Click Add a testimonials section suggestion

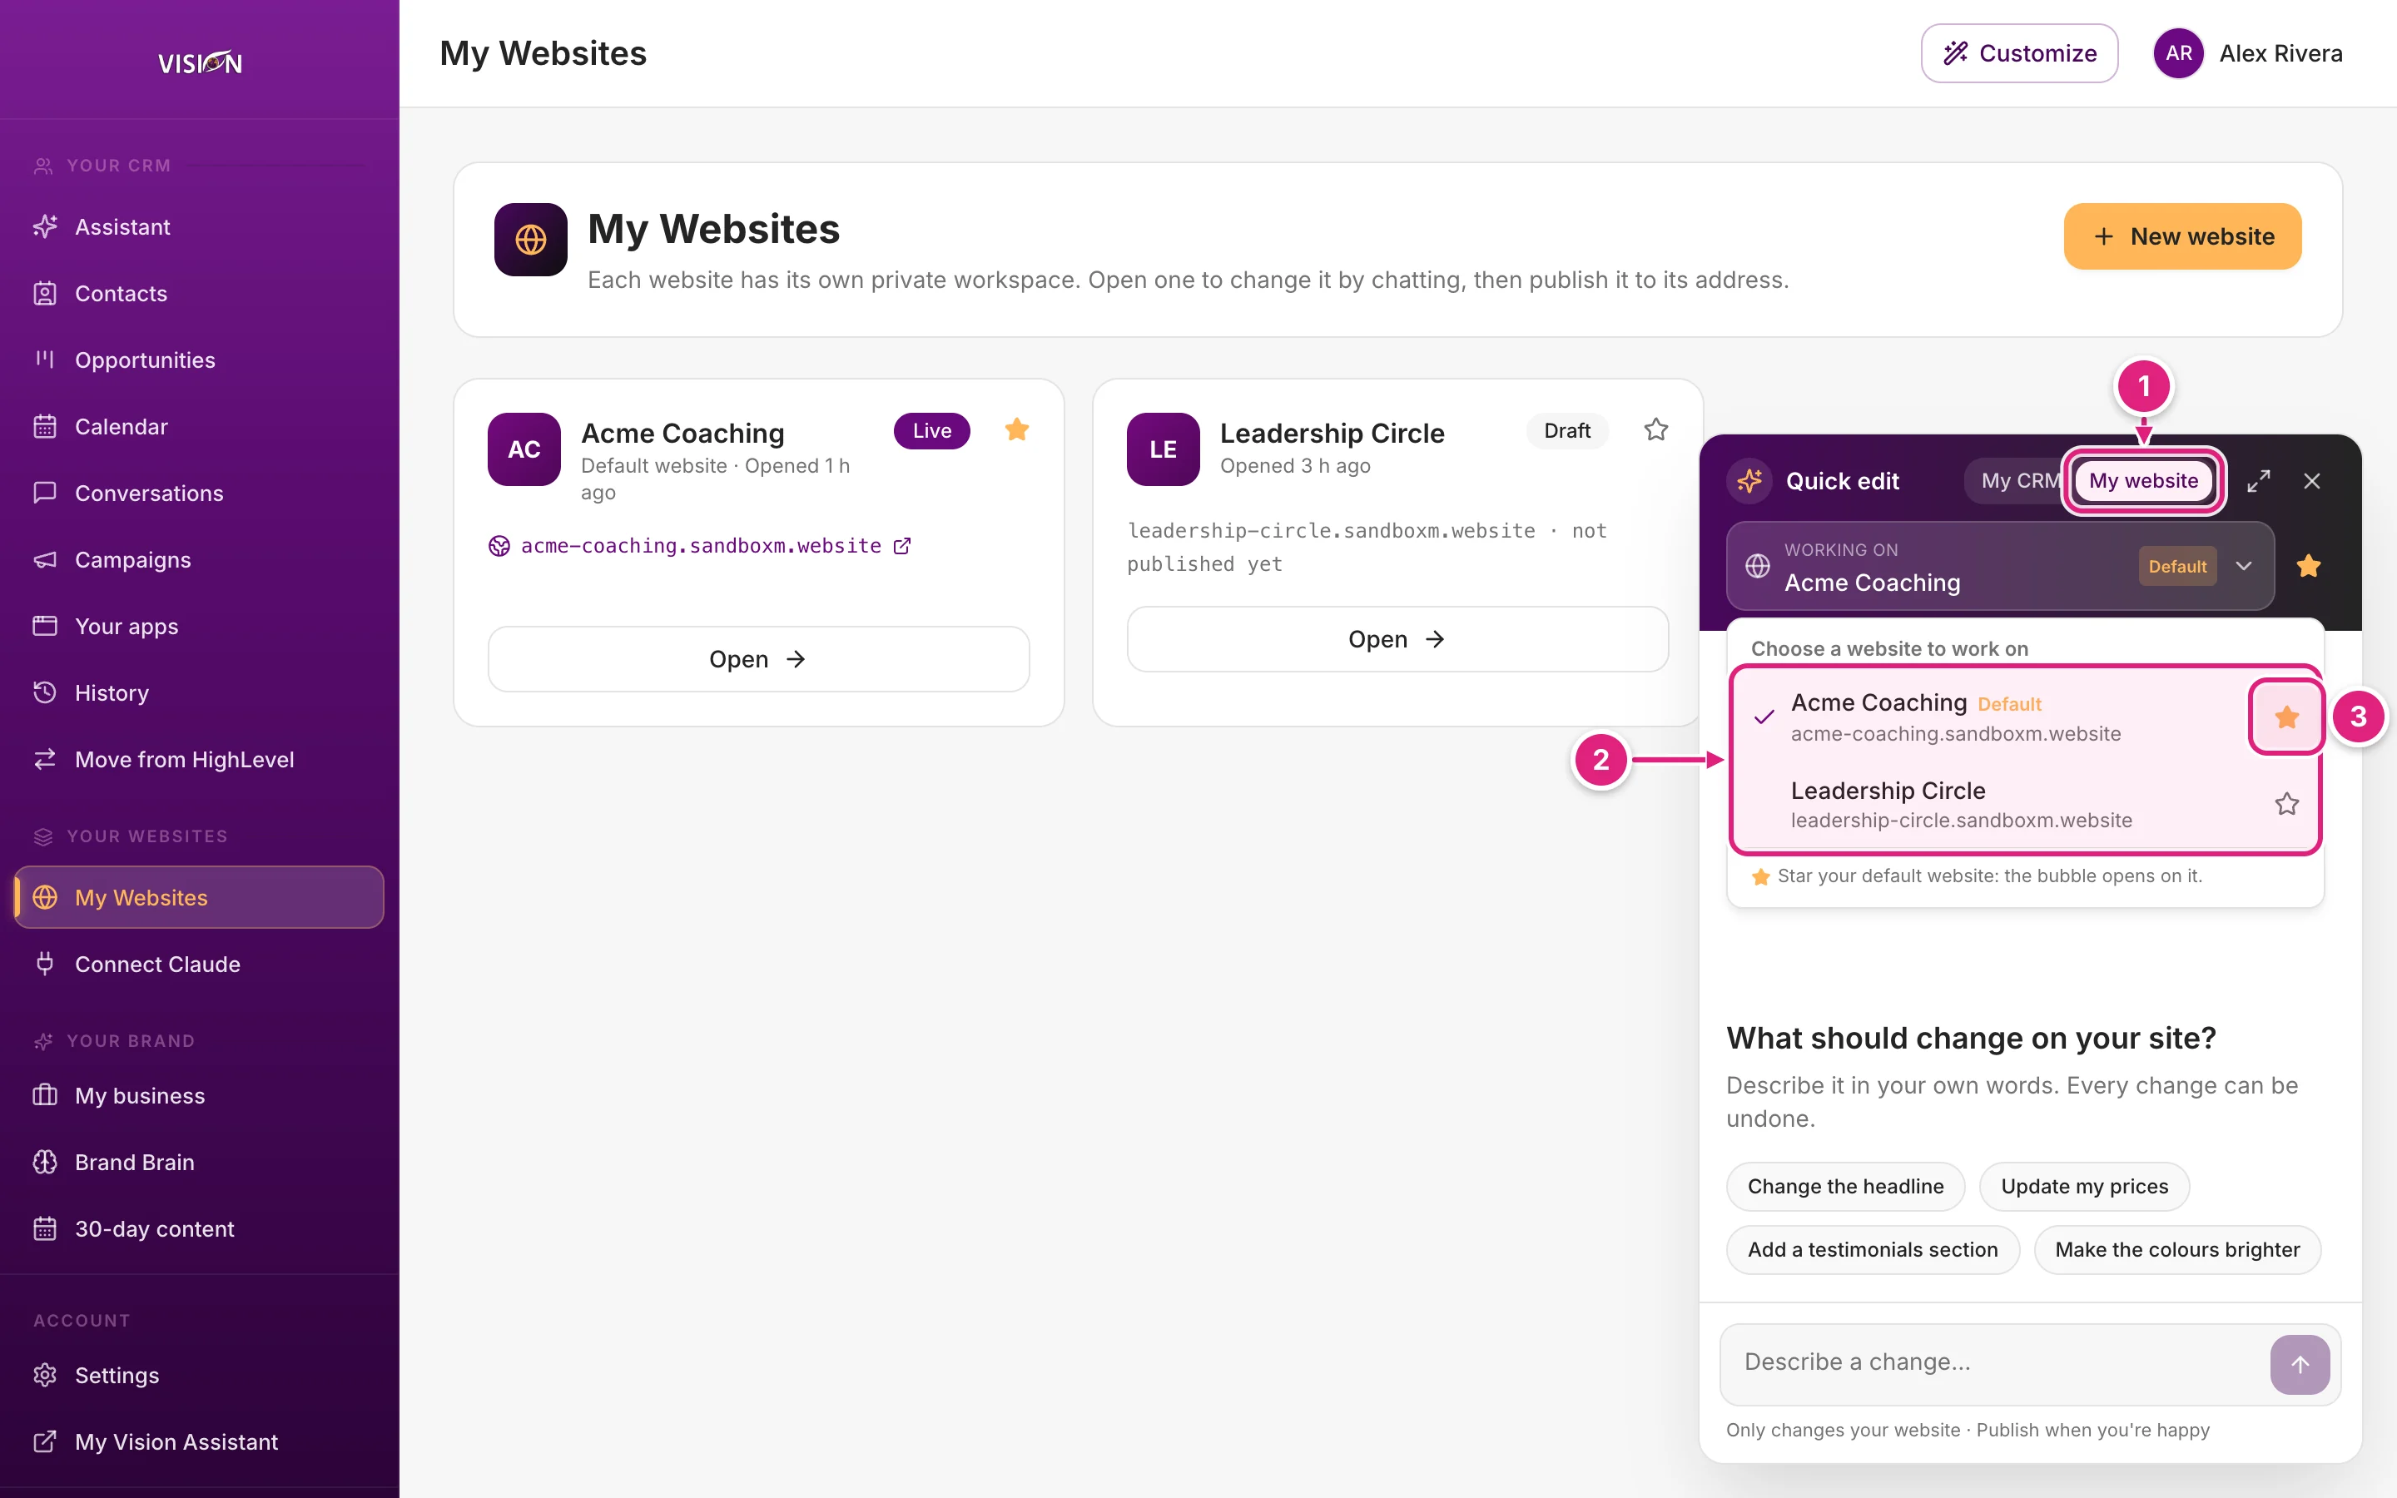1872,1250
